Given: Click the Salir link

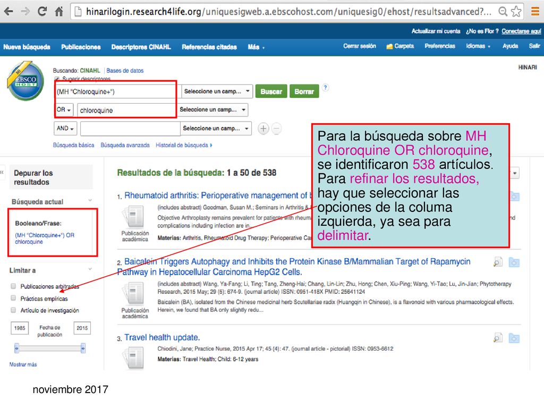Looking at the screenshot, I should coord(534,46).
